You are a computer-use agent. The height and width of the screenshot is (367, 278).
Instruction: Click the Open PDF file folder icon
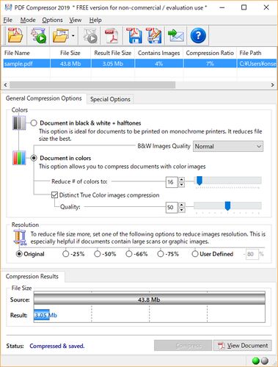pos(15,35)
